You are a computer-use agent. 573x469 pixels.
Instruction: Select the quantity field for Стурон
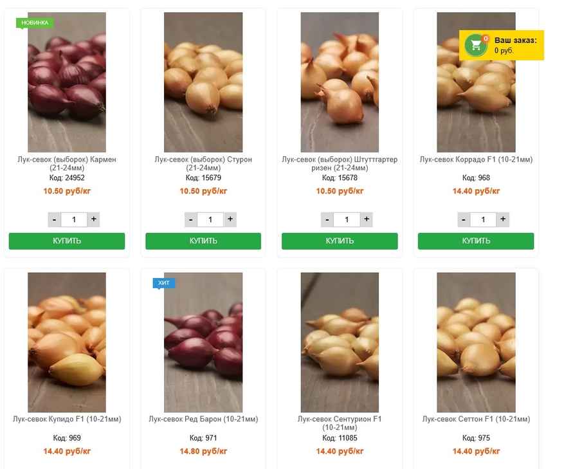210,219
